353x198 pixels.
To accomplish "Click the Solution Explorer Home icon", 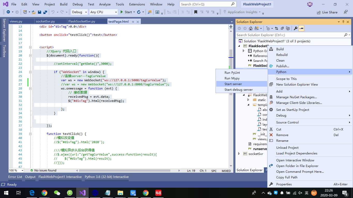I will (x=251, y=28).
